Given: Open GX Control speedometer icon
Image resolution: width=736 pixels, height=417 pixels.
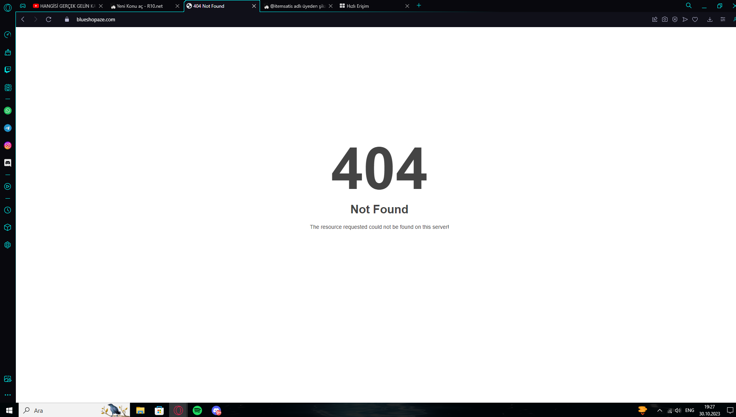Looking at the screenshot, I should [8, 35].
